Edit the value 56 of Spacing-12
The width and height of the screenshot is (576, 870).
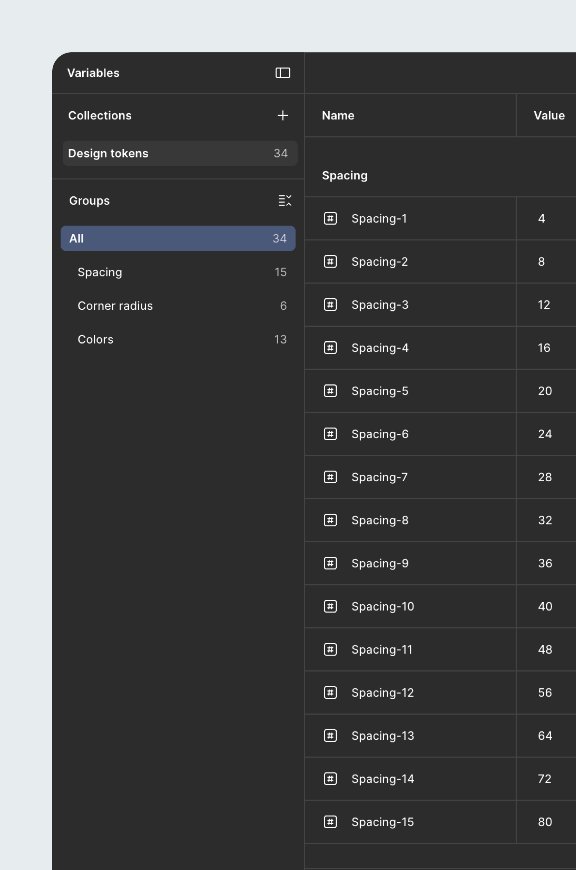(x=545, y=692)
